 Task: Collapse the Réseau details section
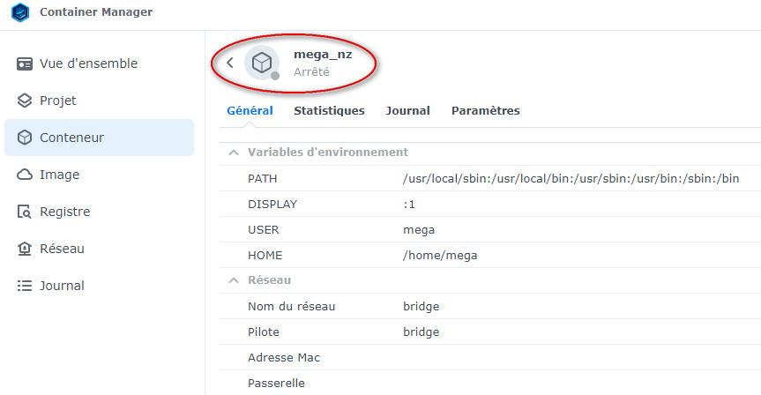pos(234,280)
